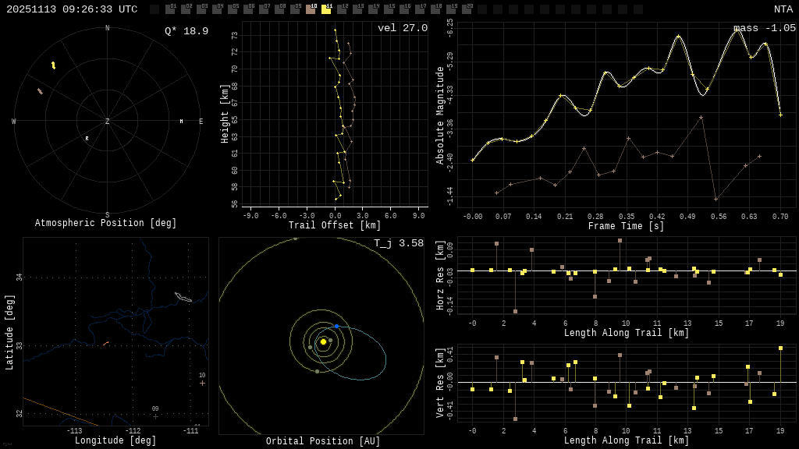Click the zenith Z marker in polar plot
Screen dimensions: 799x449
(x=108, y=122)
